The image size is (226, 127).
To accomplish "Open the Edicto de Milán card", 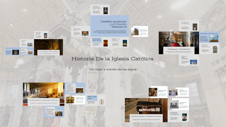I will pyautogui.click(x=189, y=60).
